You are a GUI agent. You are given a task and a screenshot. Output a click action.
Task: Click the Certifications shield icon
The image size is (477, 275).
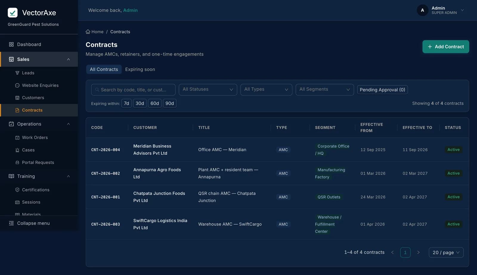[x=17, y=190]
